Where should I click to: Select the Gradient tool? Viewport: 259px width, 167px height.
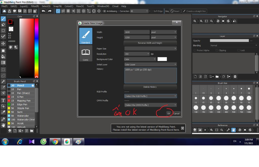(3, 63)
